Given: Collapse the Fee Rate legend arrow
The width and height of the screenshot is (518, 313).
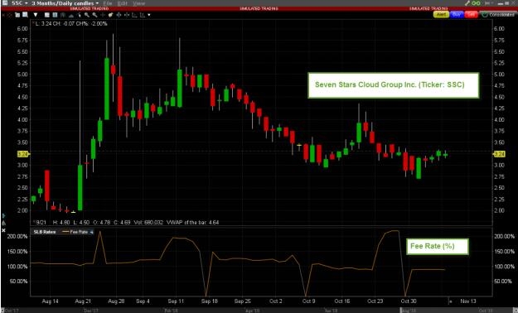Looking at the screenshot, I should click(91, 232).
